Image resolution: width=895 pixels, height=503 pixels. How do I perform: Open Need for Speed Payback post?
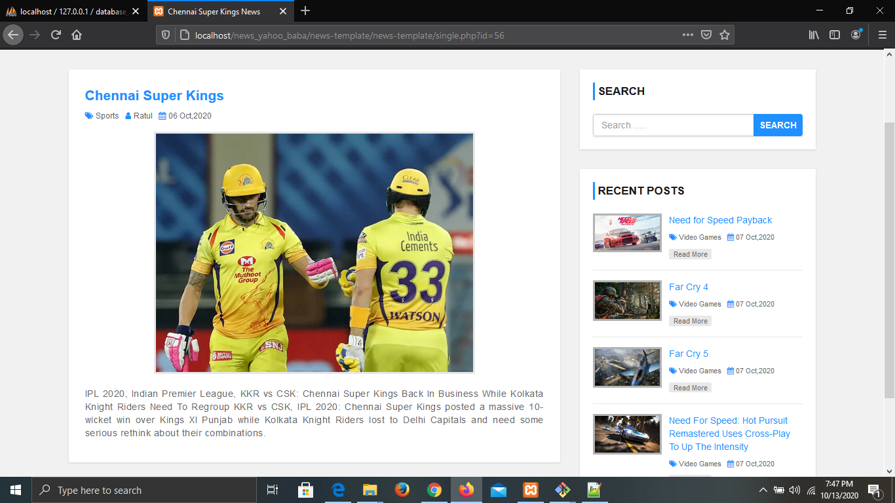tap(720, 220)
